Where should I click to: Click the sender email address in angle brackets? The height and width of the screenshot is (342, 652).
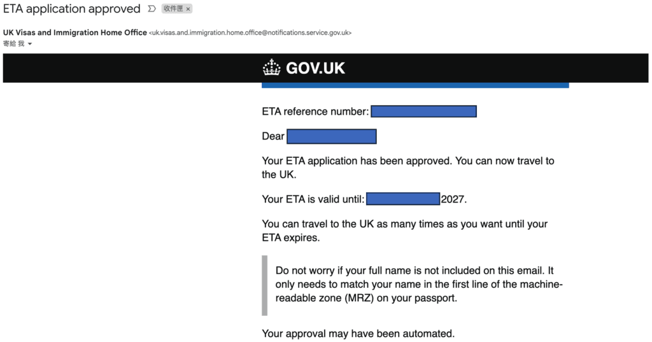[250, 32]
